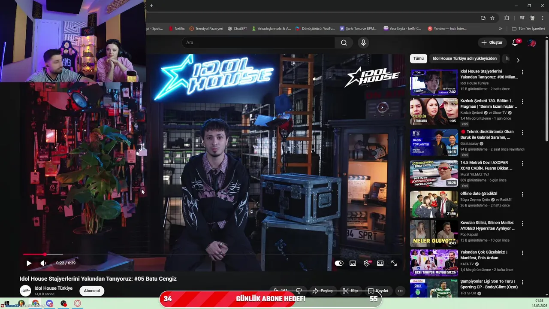Seek on the red video progress bar
Image resolution: width=549 pixels, height=309 pixels.
click(x=212, y=254)
